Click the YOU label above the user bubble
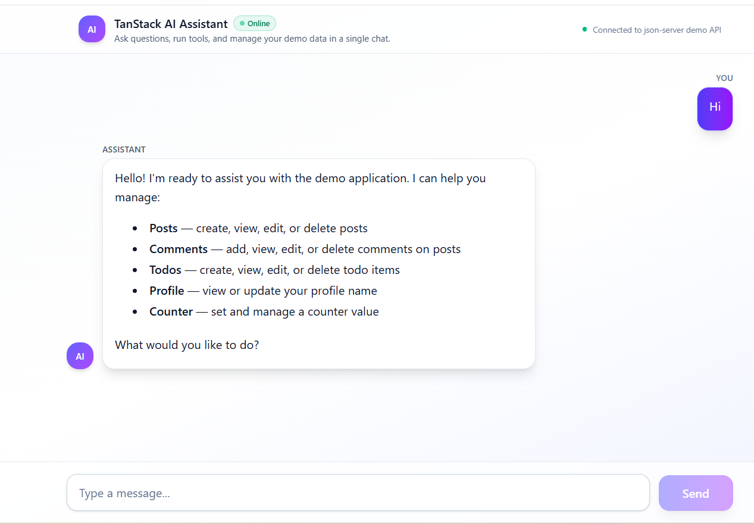This screenshot has height=524, width=754. [724, 78]
